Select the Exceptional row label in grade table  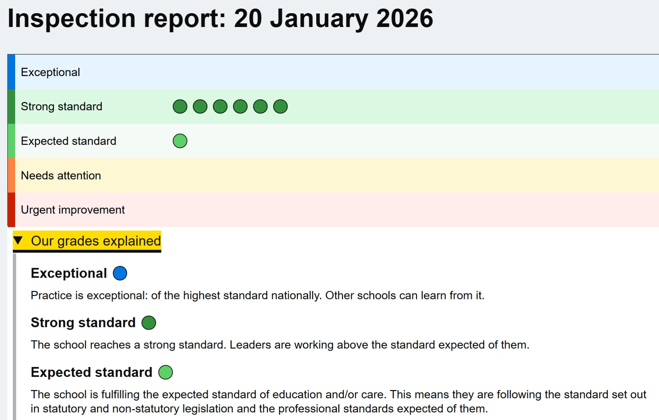point(50,72)
